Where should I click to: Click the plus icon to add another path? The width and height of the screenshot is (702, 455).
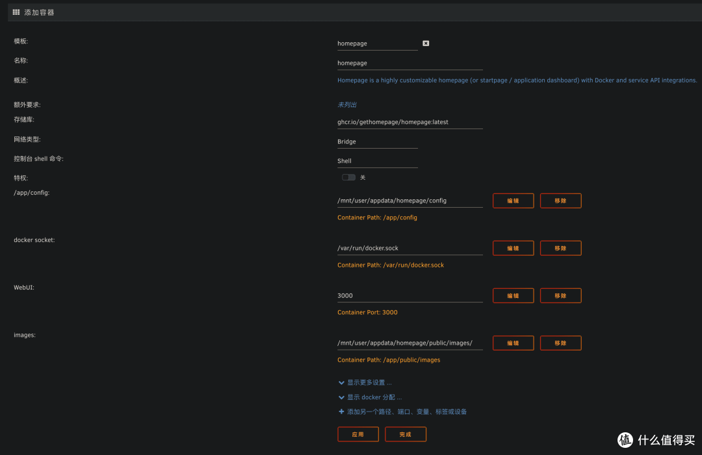342,412
